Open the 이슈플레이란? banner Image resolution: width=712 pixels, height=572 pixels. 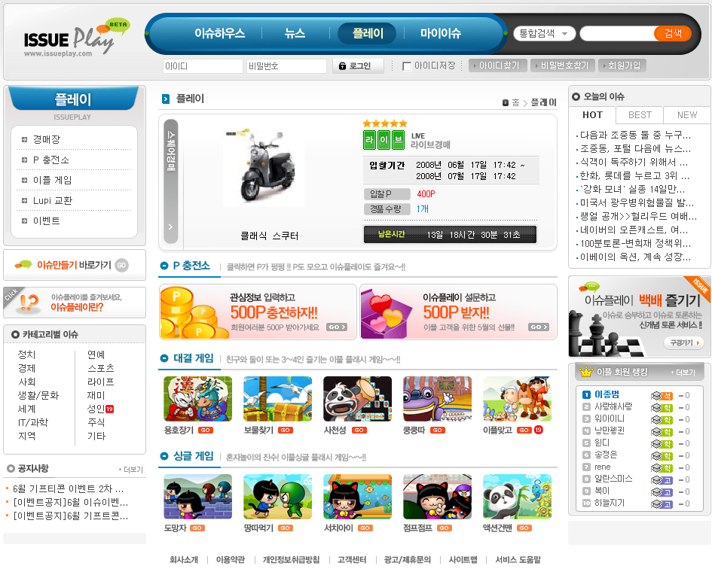tap(75, 302)
